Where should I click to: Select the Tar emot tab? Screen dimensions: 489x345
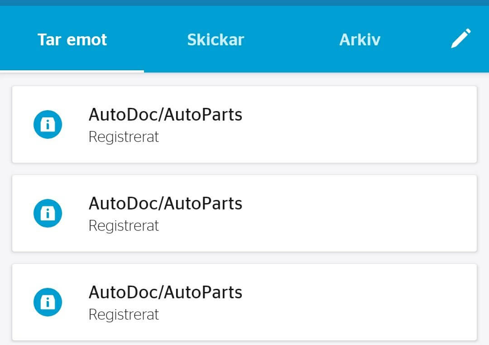(72, 39)
